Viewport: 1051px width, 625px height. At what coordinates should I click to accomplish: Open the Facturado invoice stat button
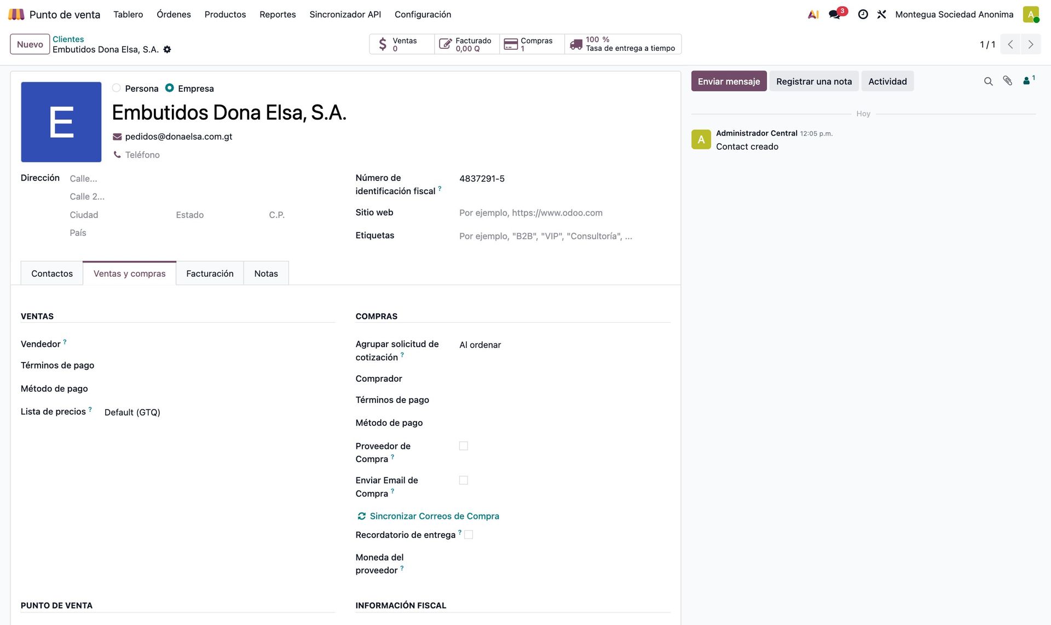click(x=467, y=44)
